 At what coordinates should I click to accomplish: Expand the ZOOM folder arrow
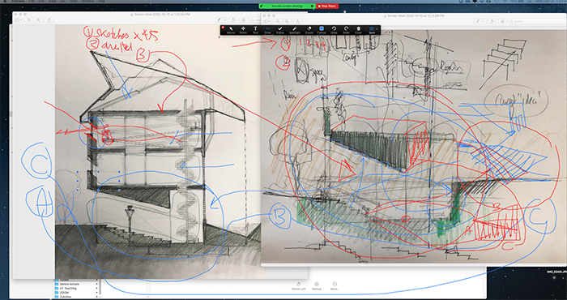[x=97, y=292]
